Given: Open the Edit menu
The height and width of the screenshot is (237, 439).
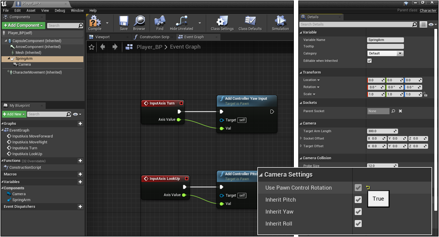Looking at the screenshot, I should (17, 10).
